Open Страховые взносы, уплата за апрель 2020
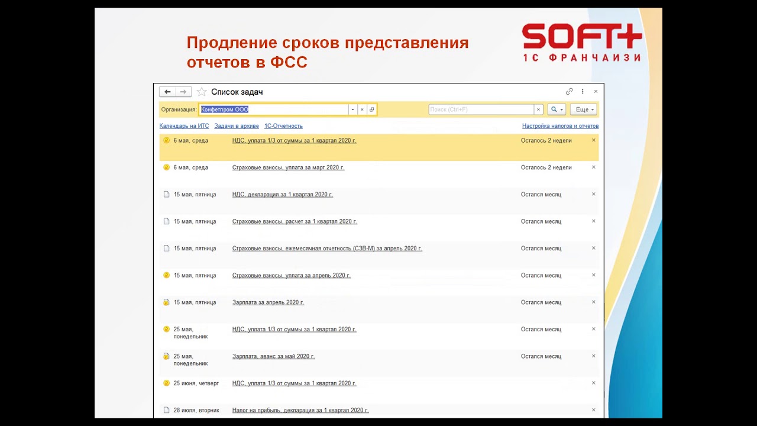Image resolution: width=757 pixels, height=426 pixels. [291, 276]
